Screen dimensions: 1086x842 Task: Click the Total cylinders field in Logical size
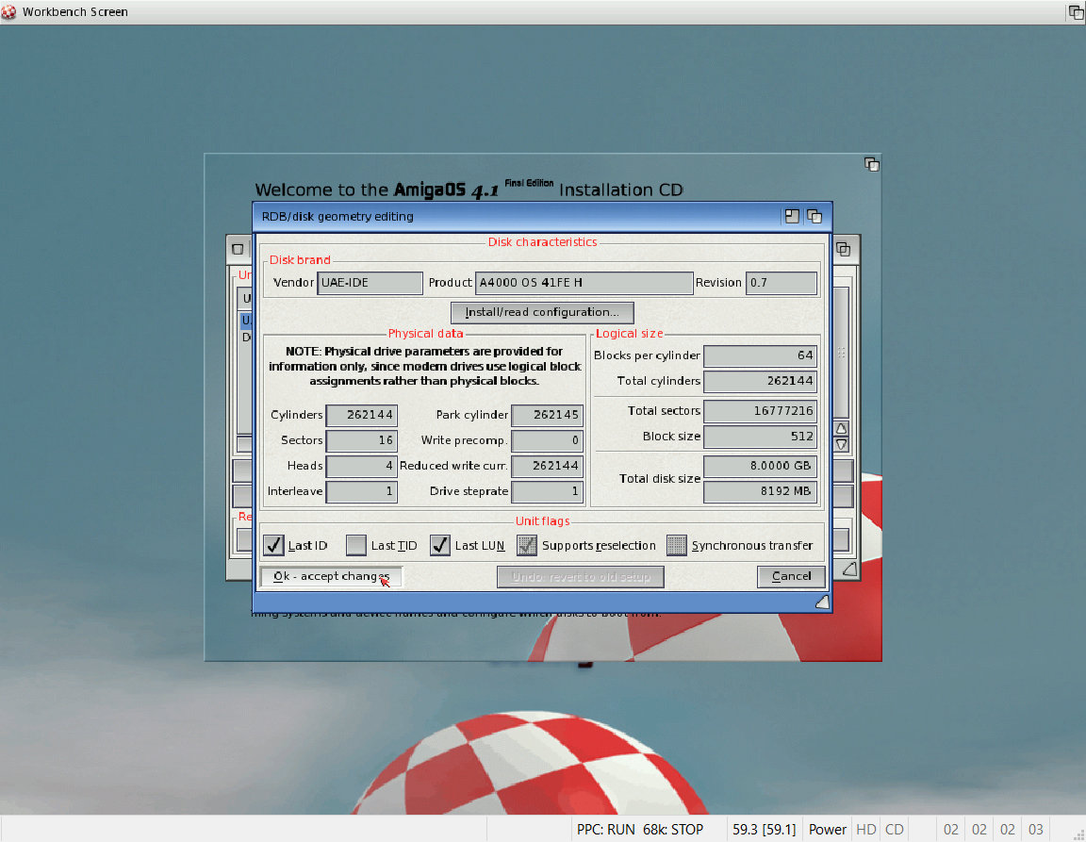tap(761, 381)
